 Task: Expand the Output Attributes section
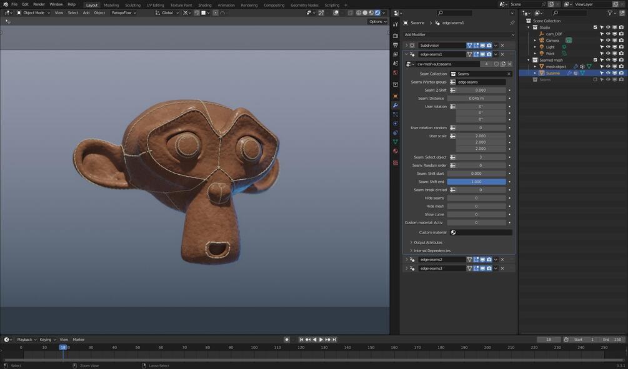[x=428, y=242]
